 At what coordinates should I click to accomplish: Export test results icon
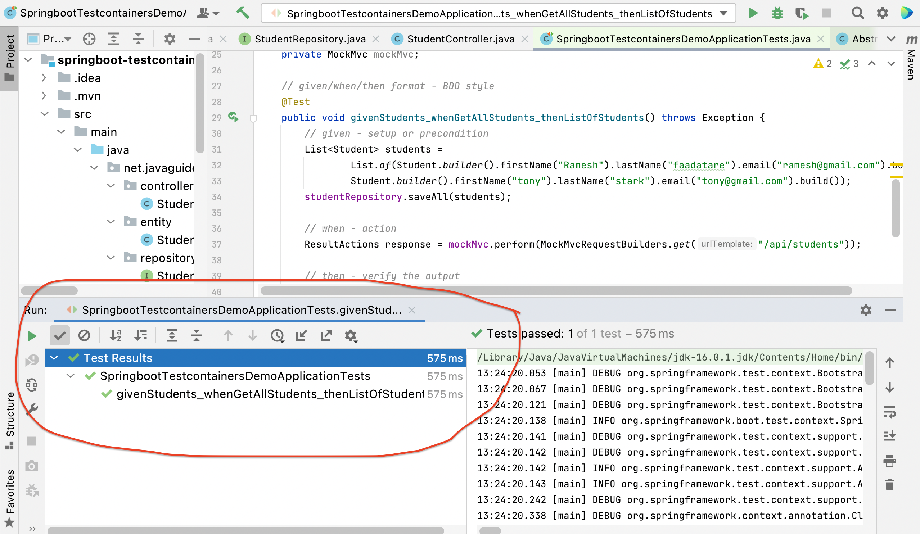326,335
